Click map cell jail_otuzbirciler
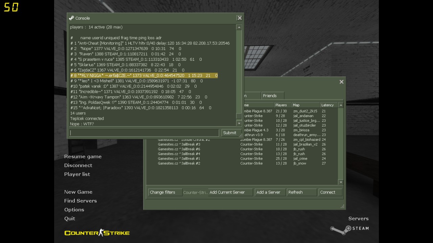433x243 pixels. coord(304,125)
